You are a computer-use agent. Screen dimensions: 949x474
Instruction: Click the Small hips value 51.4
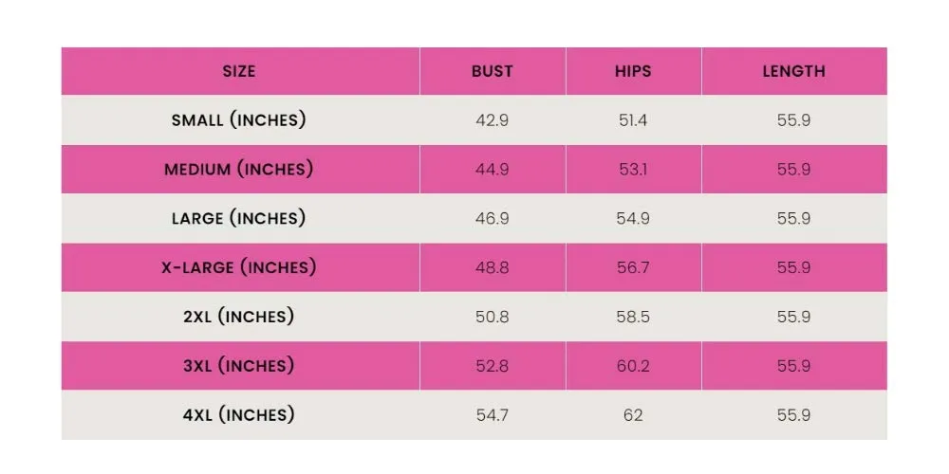point(633,120)
